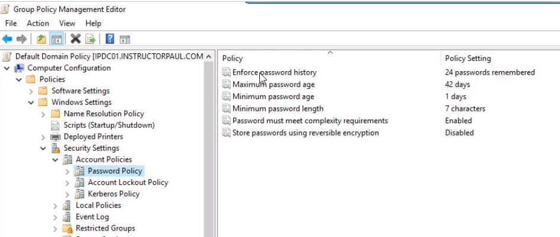Select Kerberos Policy in the tree

click(x=113, y=194)
